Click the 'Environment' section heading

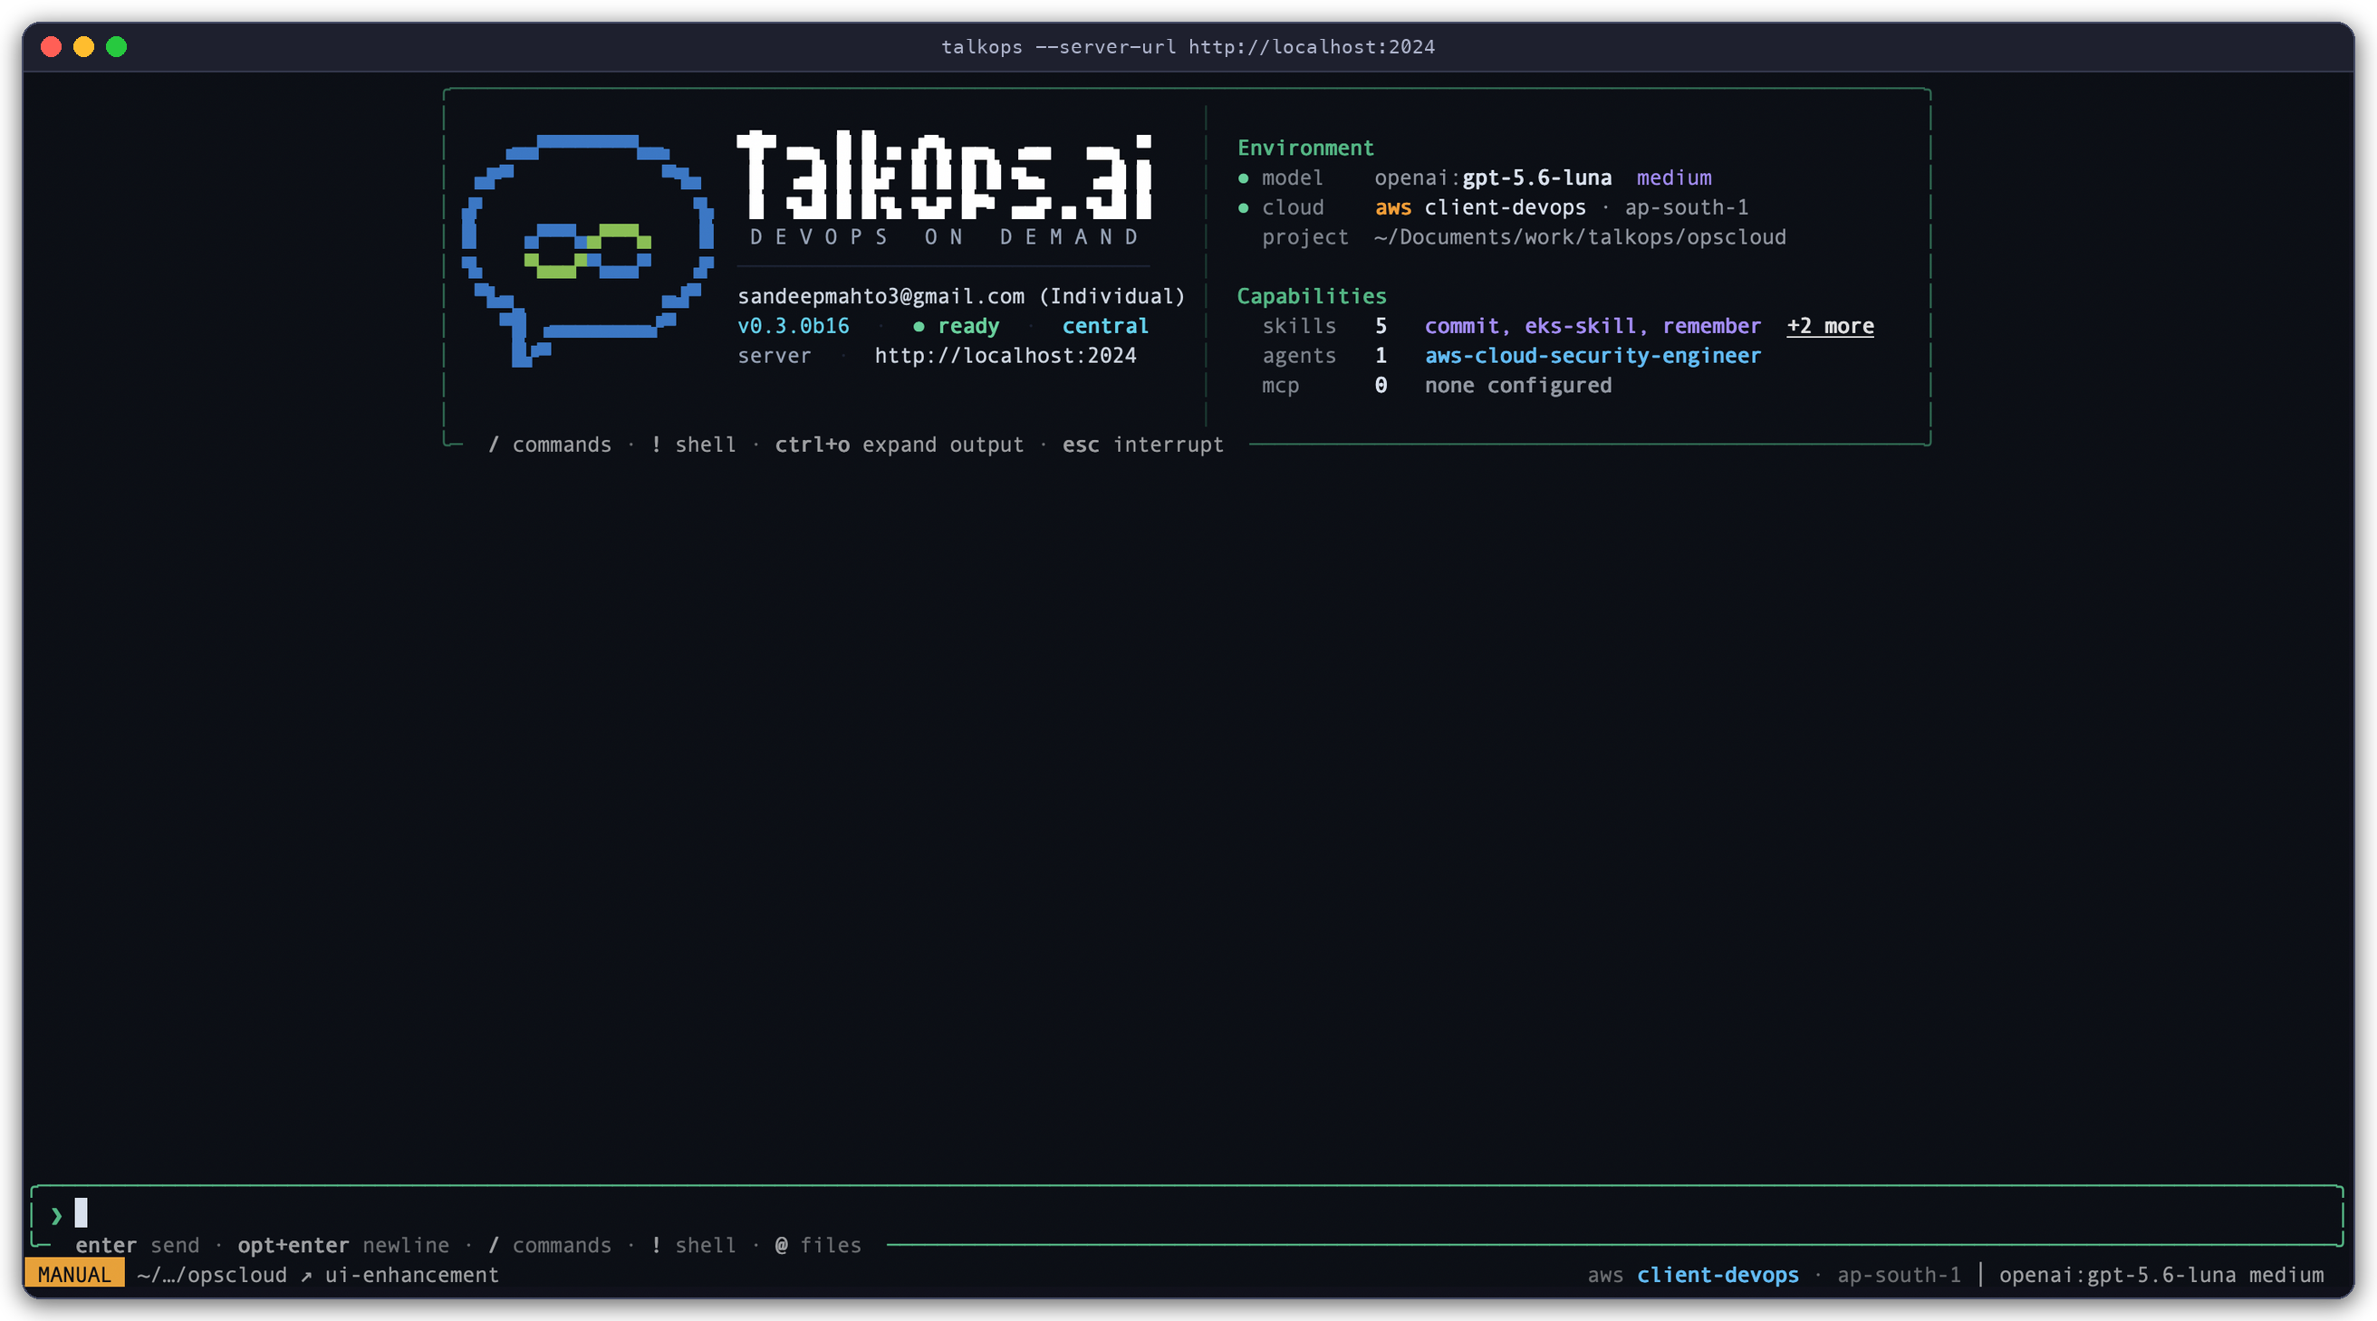coord(1304,148)
